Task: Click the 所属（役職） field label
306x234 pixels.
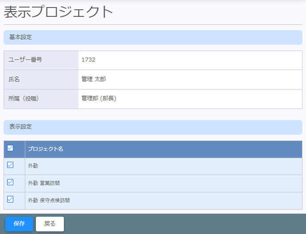Action: [x=24, y=98]
